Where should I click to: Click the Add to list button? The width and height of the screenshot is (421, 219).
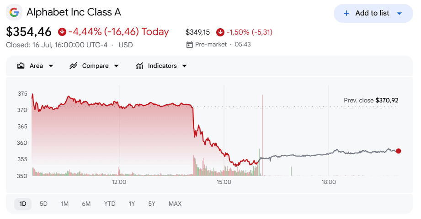pyautogui.click(x=373, y=13)
